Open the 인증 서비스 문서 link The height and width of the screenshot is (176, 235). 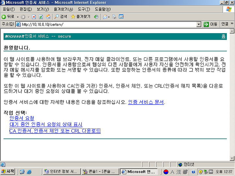[146, 102]
